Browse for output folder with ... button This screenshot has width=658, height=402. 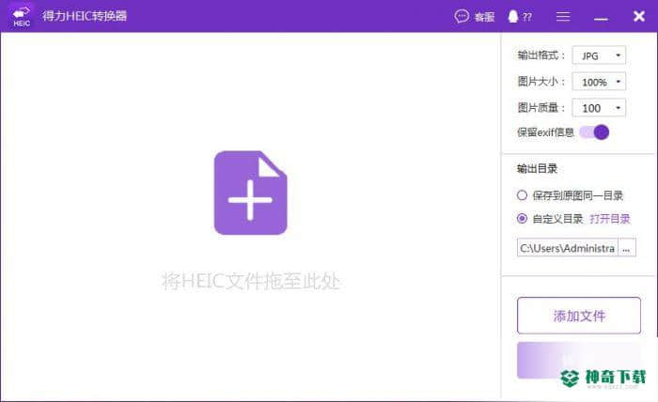pos(627,248)
